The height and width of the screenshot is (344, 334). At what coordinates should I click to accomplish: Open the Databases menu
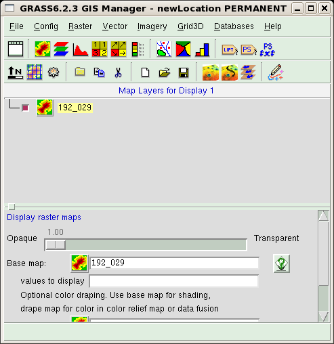234,26
